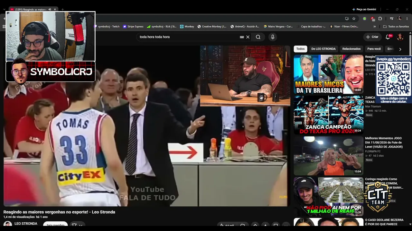The width and height of the screenshot is (412, 231).
Task: Open the 'Capa de trabalhos' bookmark
Action: pyautogui.click(x=311, y=27)
